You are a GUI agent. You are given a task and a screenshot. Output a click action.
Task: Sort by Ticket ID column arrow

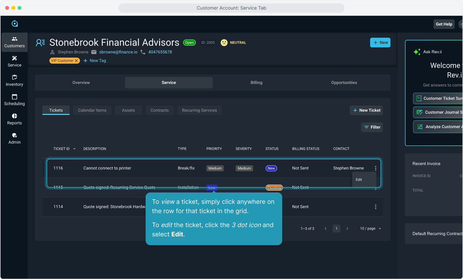point(74,149)
